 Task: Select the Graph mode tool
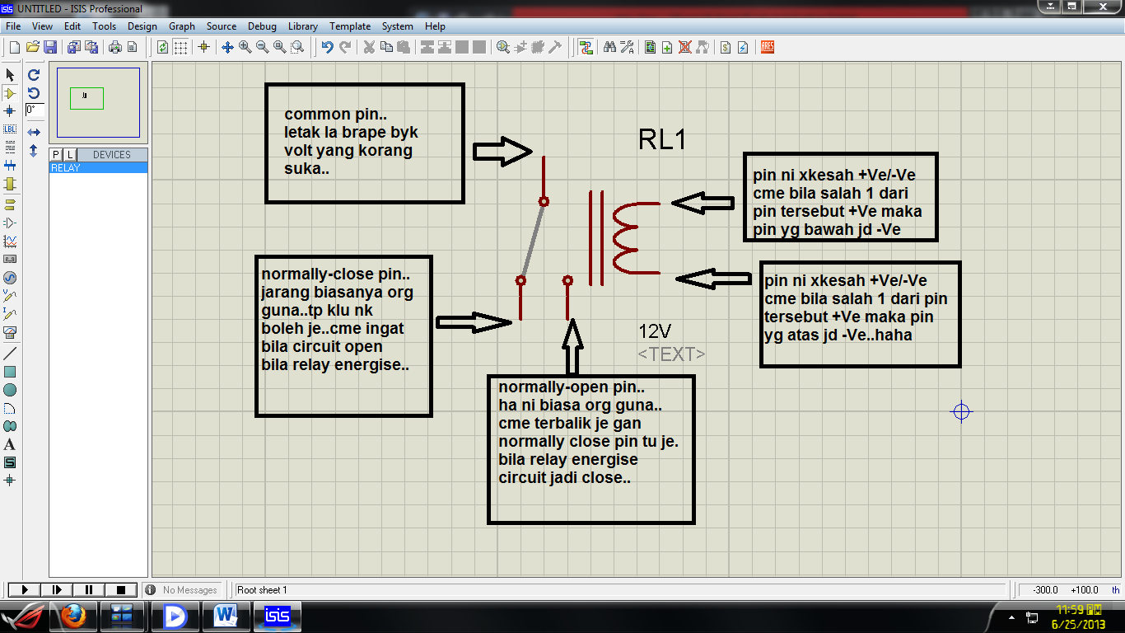click(11, 241)
